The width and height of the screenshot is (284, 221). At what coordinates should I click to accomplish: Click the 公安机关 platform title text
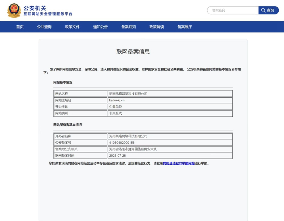pos(35,8)
